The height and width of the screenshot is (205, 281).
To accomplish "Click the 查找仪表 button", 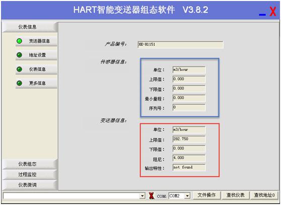I will (235, 195).
